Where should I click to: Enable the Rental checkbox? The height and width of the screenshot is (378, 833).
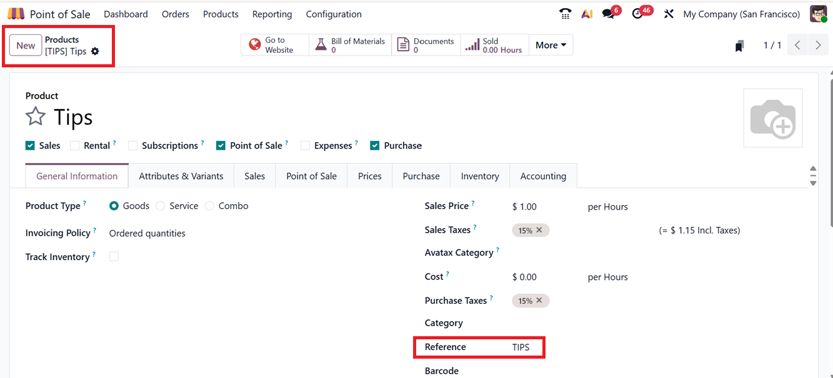point(75,145)
